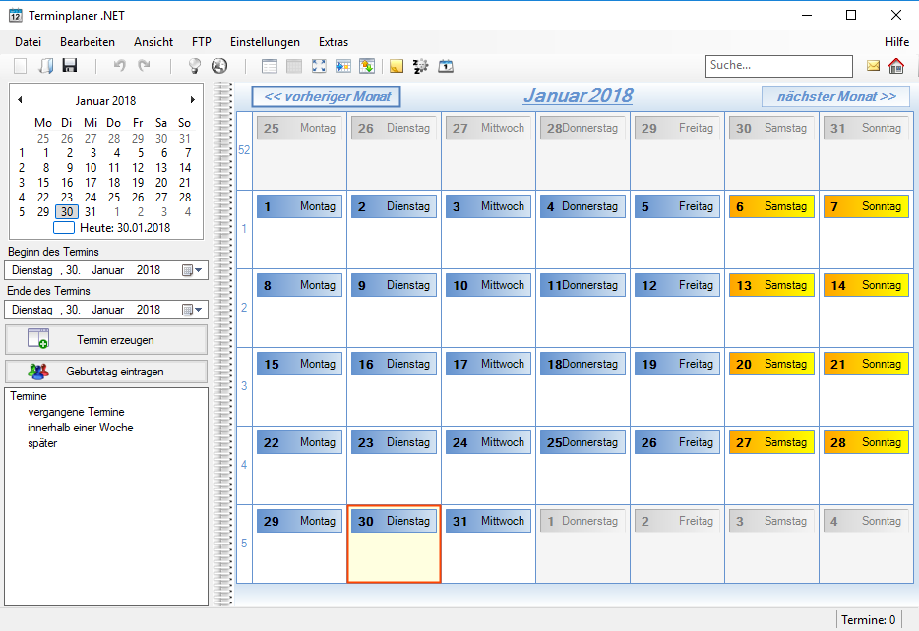Select the Termine tree root
This screenshot has width=919, height=631.
coord(29,396)
